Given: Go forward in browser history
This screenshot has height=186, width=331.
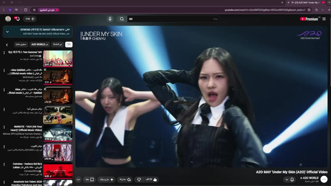Looking at the screenshot, I should 323,10.
